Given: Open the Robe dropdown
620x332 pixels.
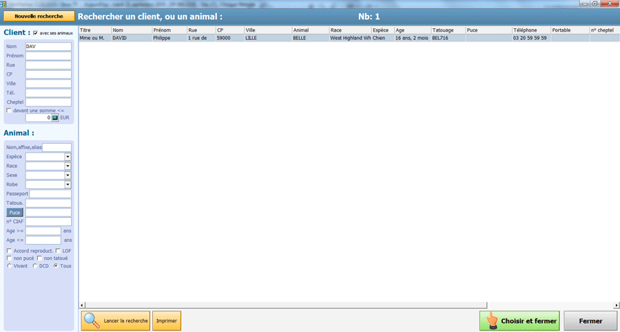Looking at the screenshot, I should click(68, 184).
